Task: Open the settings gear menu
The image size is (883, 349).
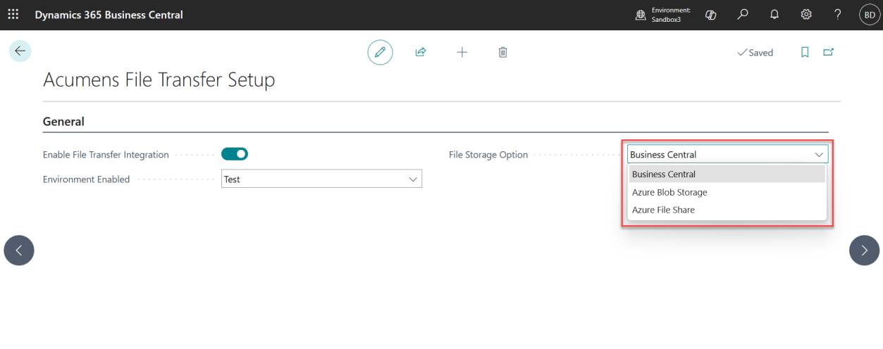Action: tap(806, 15)
